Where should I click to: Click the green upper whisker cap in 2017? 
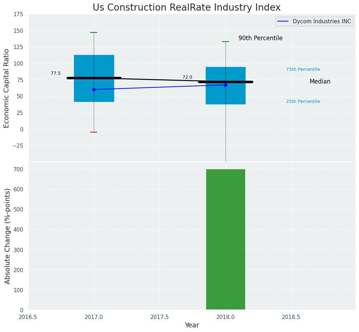click(x=94, y=32)
